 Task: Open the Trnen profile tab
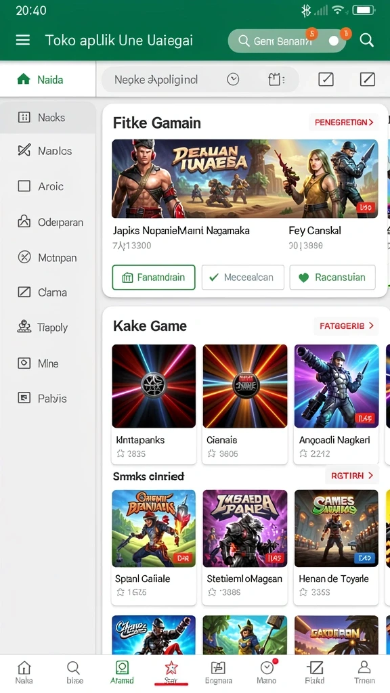(364, 673)
